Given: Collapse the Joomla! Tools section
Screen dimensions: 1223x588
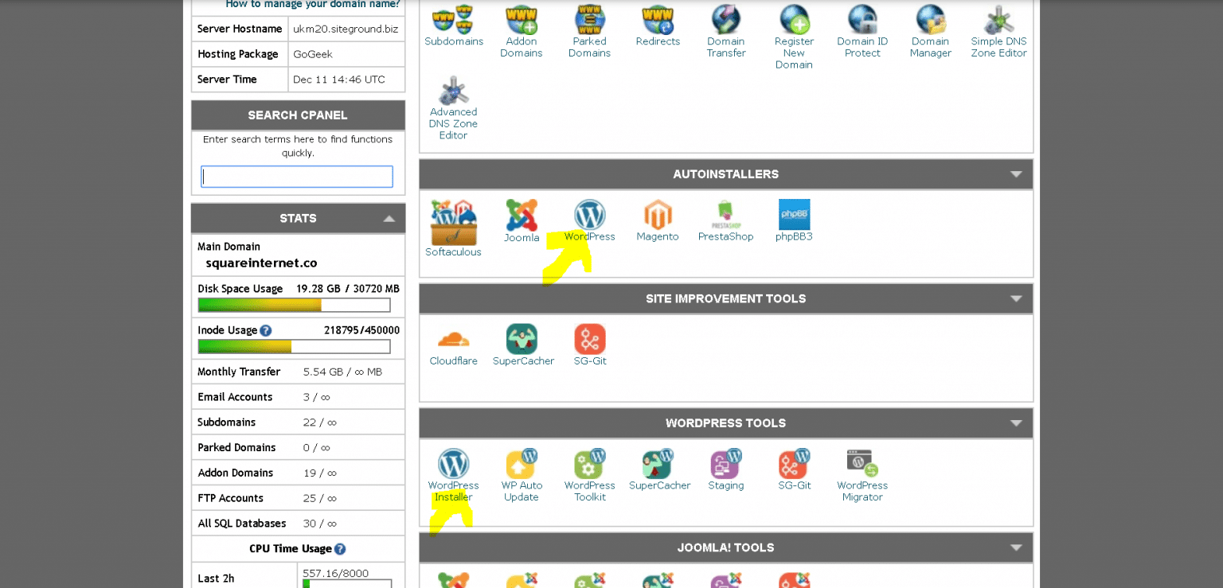Looking at the screenshot, I should point(1016,547).
